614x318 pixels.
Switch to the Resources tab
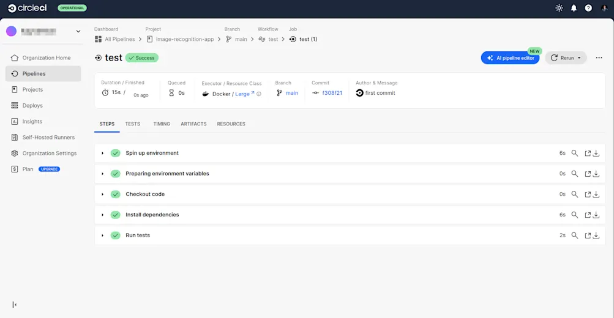[x=231, y=124]
